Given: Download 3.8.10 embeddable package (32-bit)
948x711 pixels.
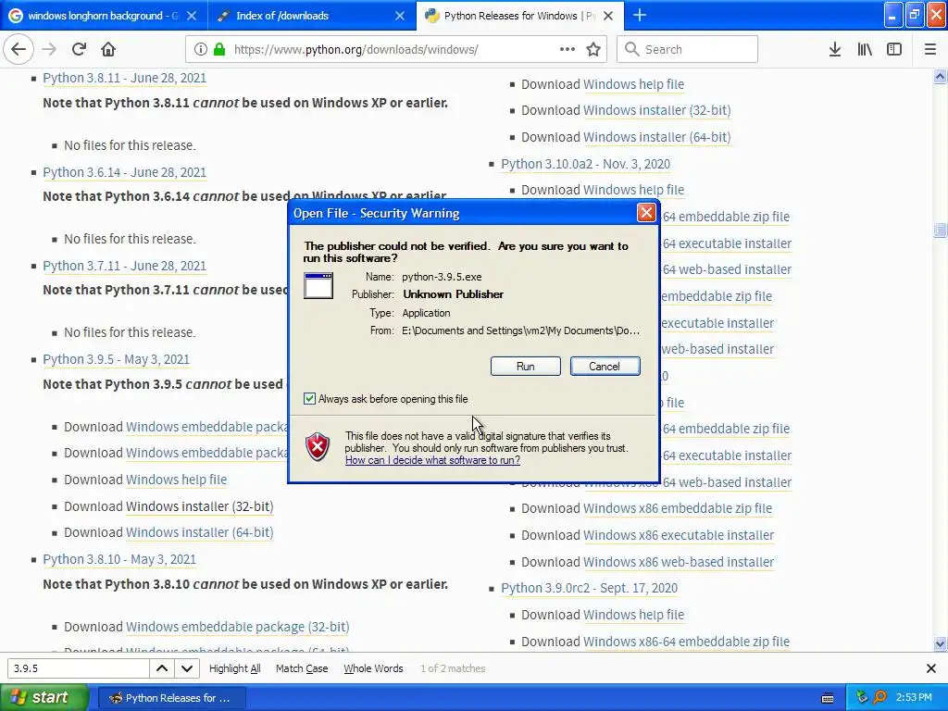Looking at the screenshot, I should [x=238, y=627].
